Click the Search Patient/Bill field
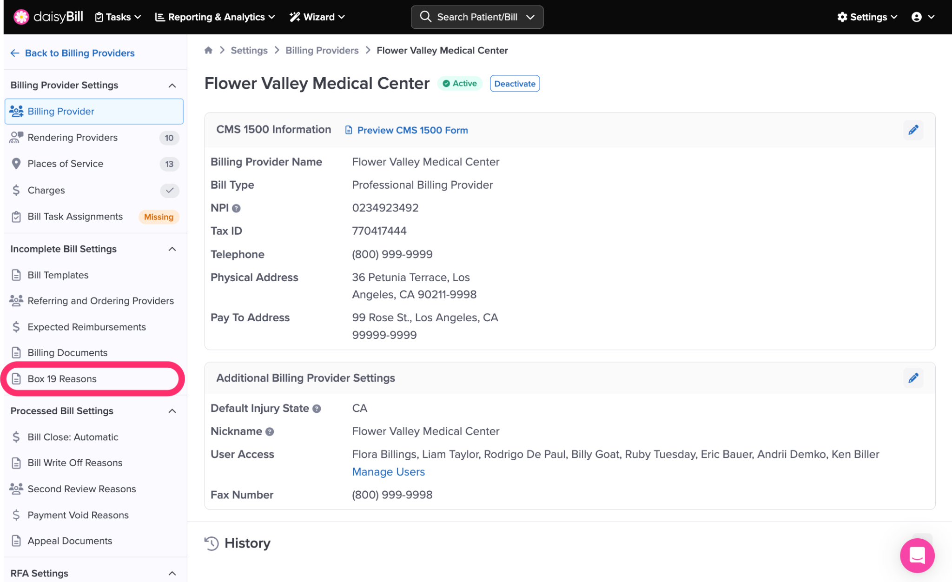 pyautogui.click(x=476, y=17)
